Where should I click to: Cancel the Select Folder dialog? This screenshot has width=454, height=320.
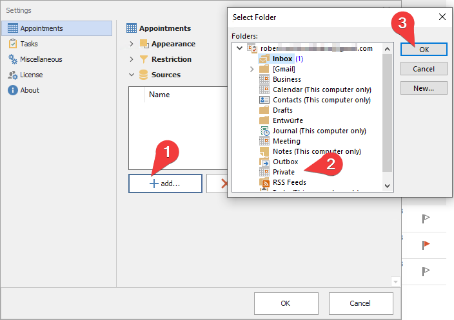tap(424, 69)
